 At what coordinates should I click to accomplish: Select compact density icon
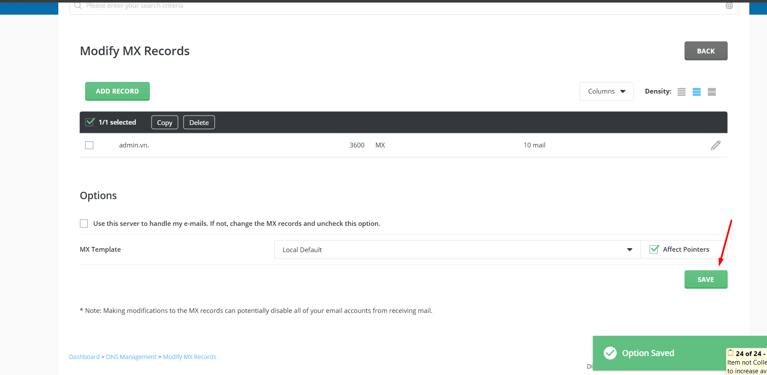click(681, 92)
